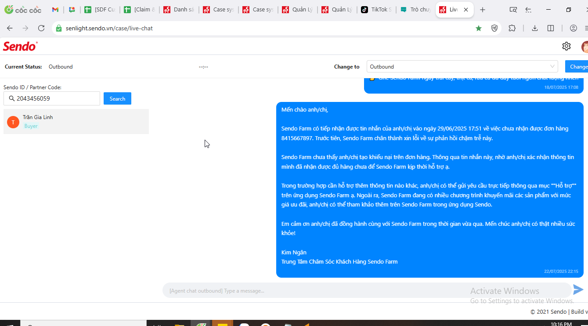The width and height of the screenshot is (588, 326).
Task: Click the Buyer tag label
Action: pyautogui.click(x=31, y=126)
